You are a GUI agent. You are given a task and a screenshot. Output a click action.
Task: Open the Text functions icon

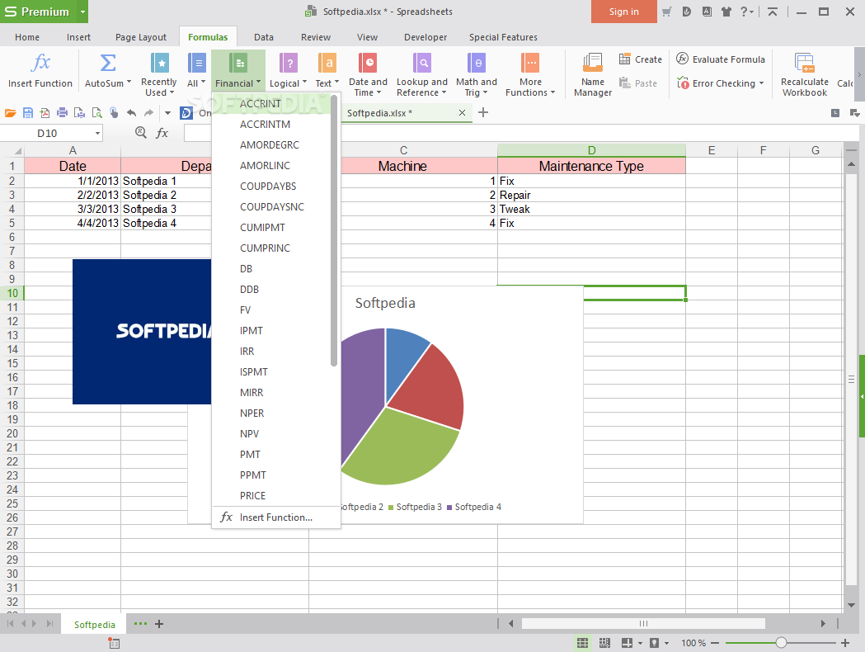tap(327, 63)
